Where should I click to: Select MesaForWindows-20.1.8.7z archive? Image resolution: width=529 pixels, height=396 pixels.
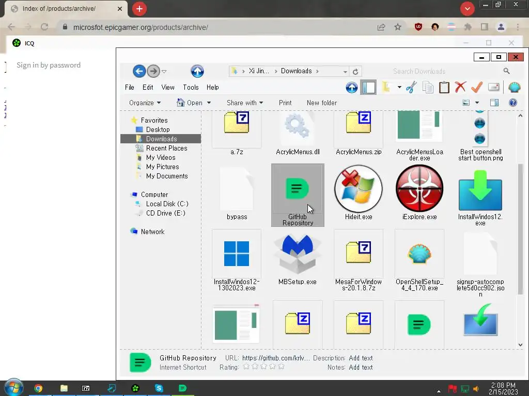coord(359,260)
